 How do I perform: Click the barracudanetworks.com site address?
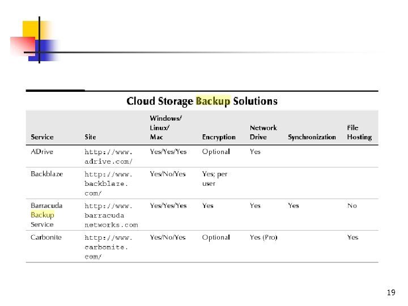(x=111, y=215)
